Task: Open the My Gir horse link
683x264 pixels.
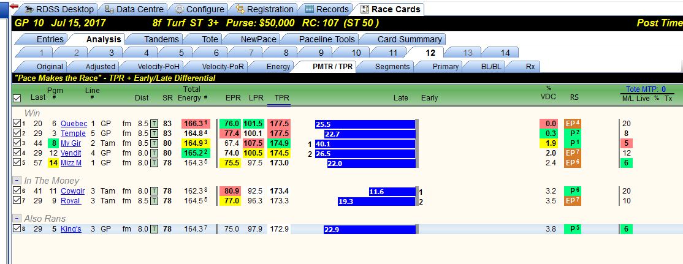Action: tap(71, 143)
